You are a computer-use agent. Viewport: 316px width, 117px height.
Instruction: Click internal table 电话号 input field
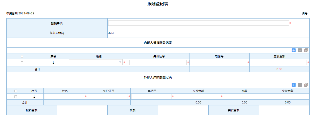click(218, 63)
